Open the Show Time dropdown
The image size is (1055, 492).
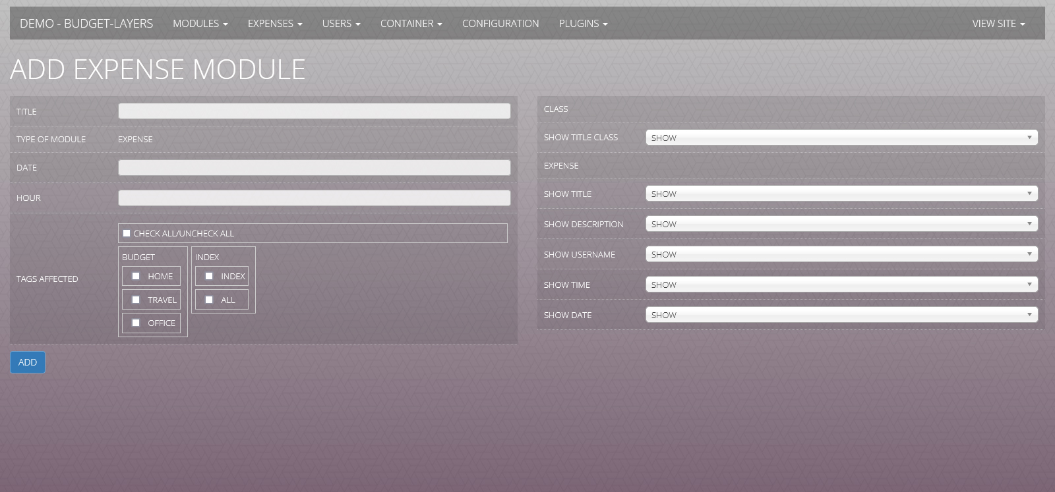841,285
